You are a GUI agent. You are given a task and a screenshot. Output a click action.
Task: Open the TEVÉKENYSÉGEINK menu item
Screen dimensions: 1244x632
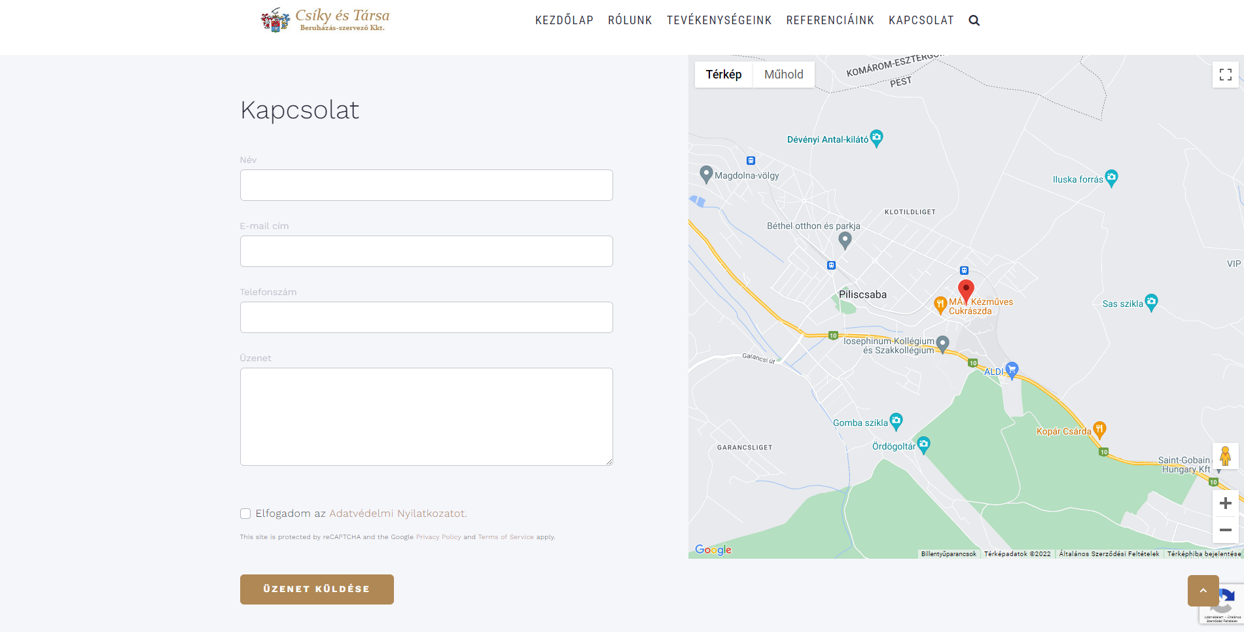719,20
